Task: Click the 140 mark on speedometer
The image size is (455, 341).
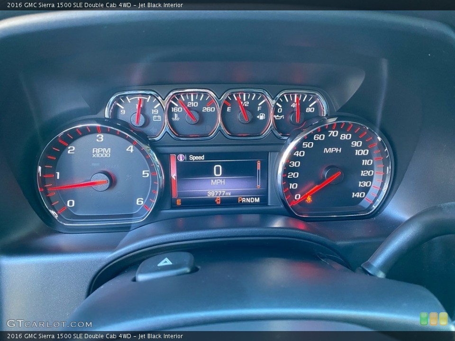Action: pos(358,195)
